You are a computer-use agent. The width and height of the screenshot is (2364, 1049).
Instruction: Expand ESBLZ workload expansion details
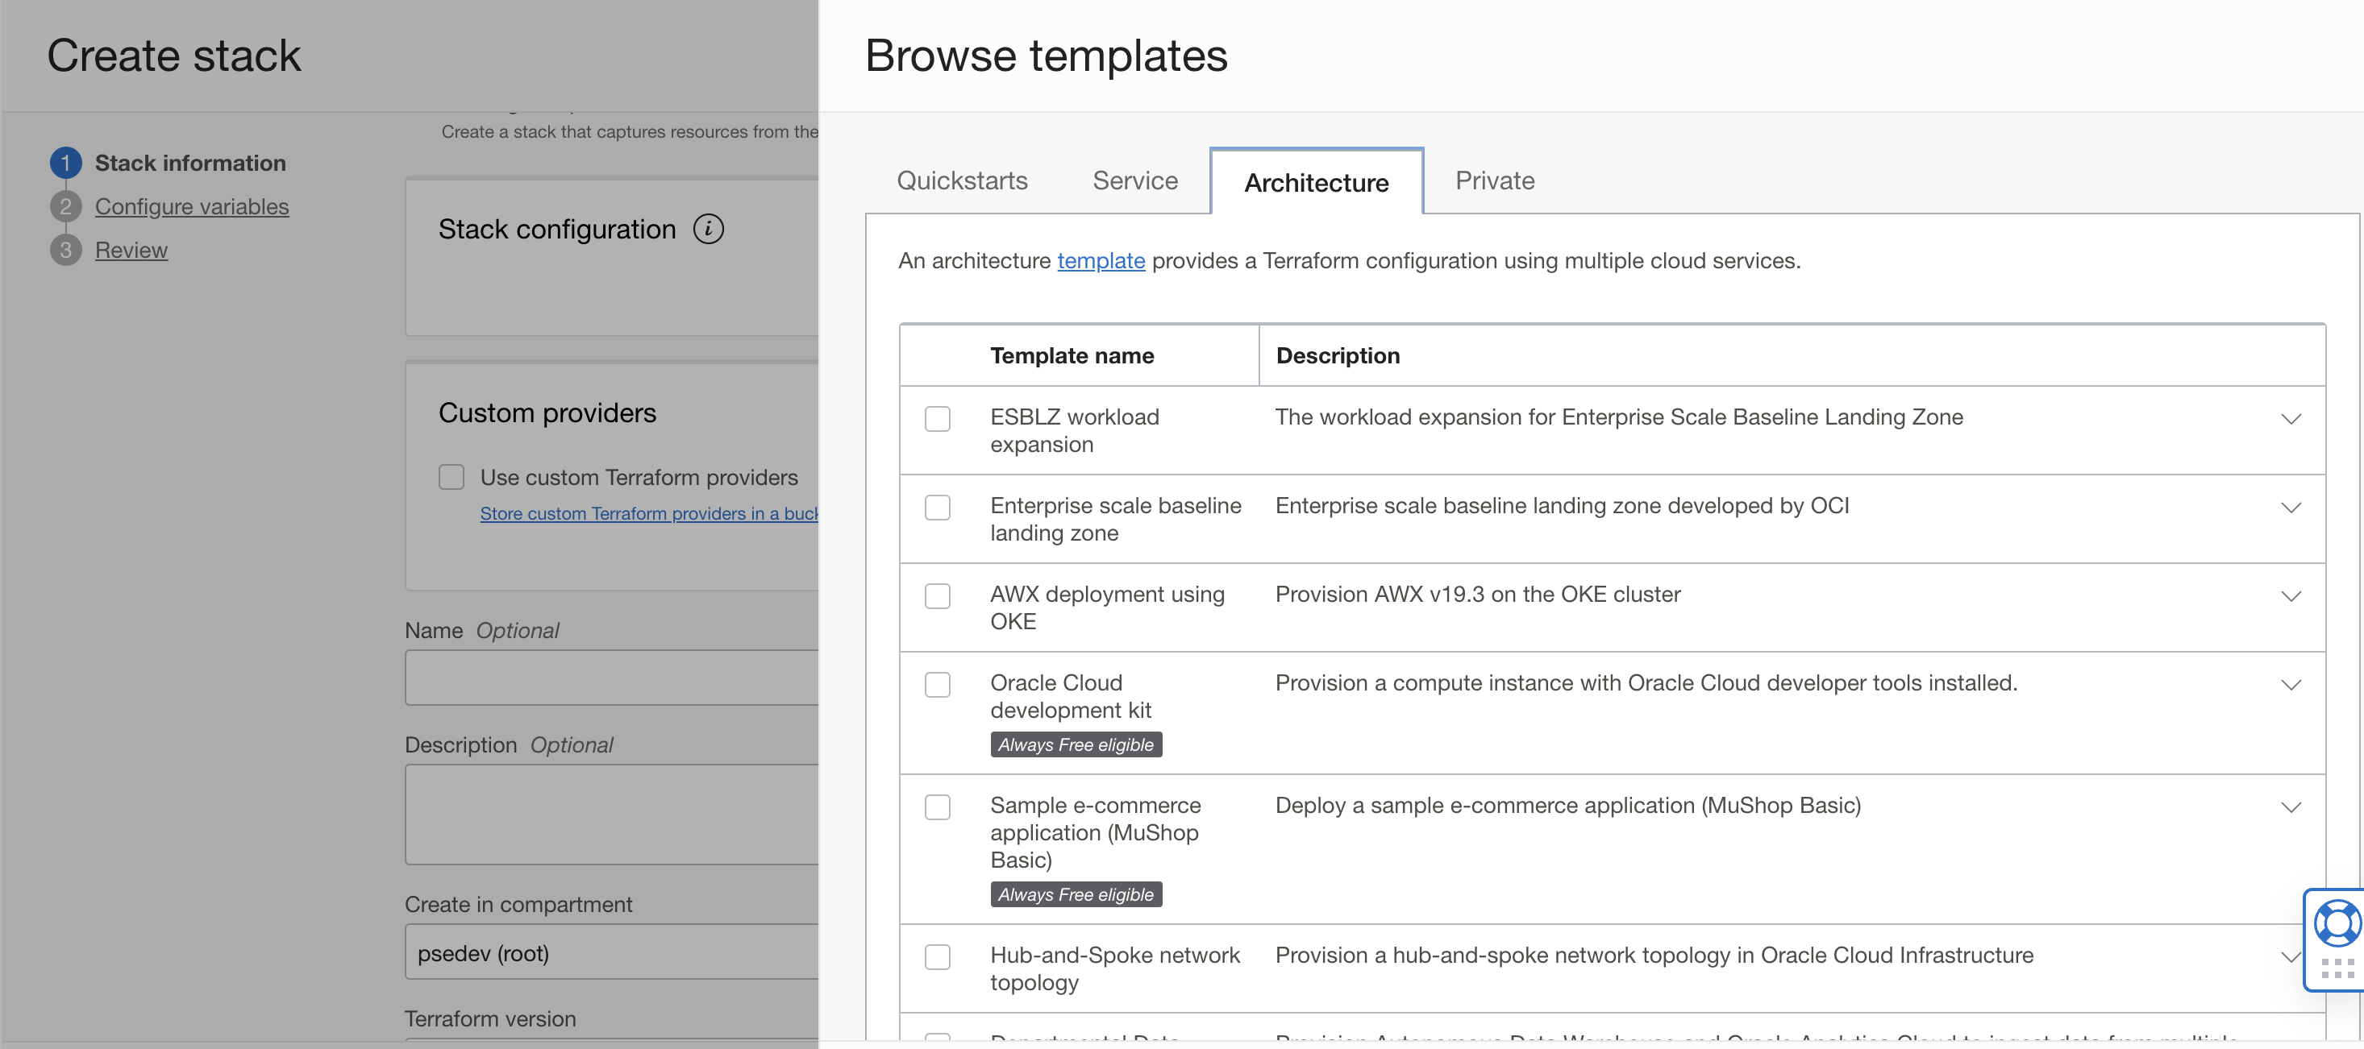point(2291,418)
